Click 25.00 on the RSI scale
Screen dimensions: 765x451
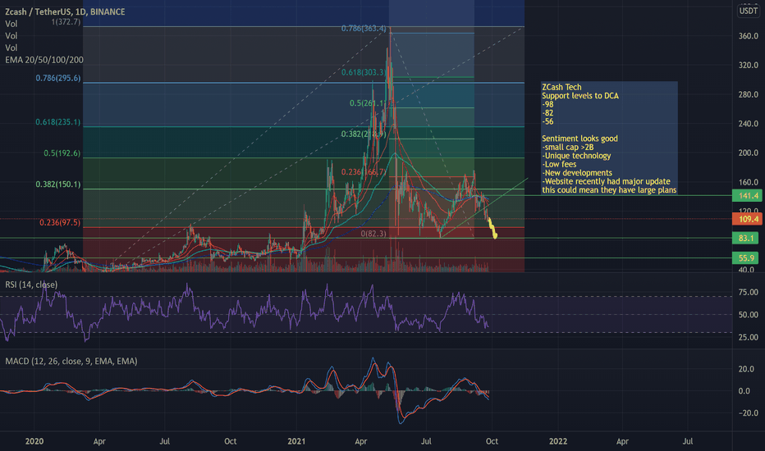pyautogui.click(x=749, y=337)
